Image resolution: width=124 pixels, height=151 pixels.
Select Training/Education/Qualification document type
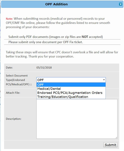click(x=71, y=97)
